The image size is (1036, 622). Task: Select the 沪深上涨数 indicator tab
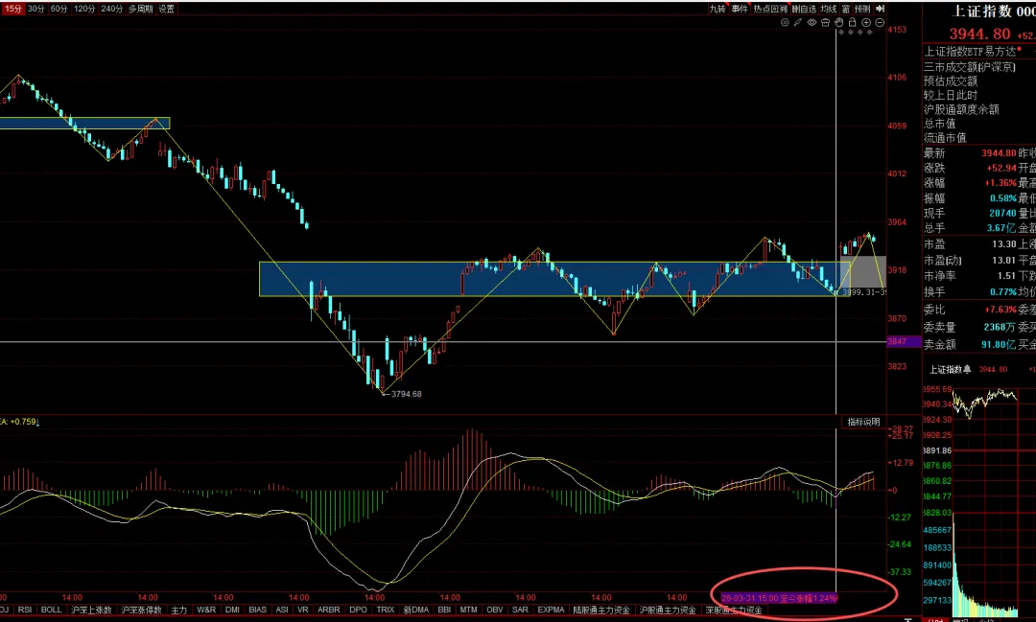(91, 610)
